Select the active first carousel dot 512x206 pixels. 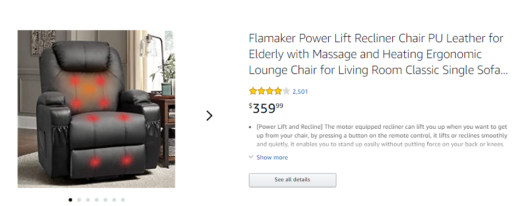(x=70, y=200)
